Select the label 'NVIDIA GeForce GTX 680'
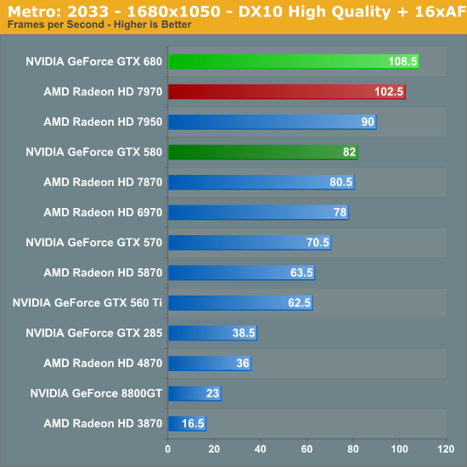Viewport: 467px width, 467px height. pos(93,62)
